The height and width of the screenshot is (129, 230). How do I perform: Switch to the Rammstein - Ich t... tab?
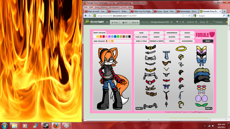(188, 11)
